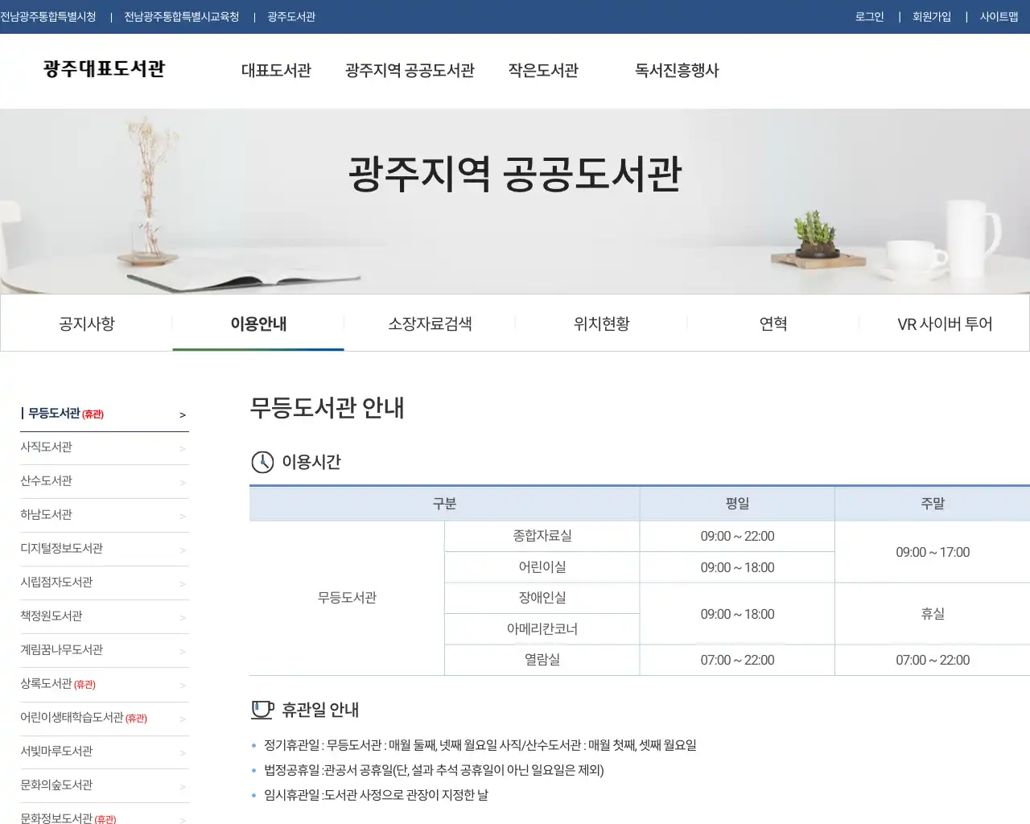The image size is (1030, 824).
Task: Open the 대표도서관 main menu
Action: coord(276,71)
